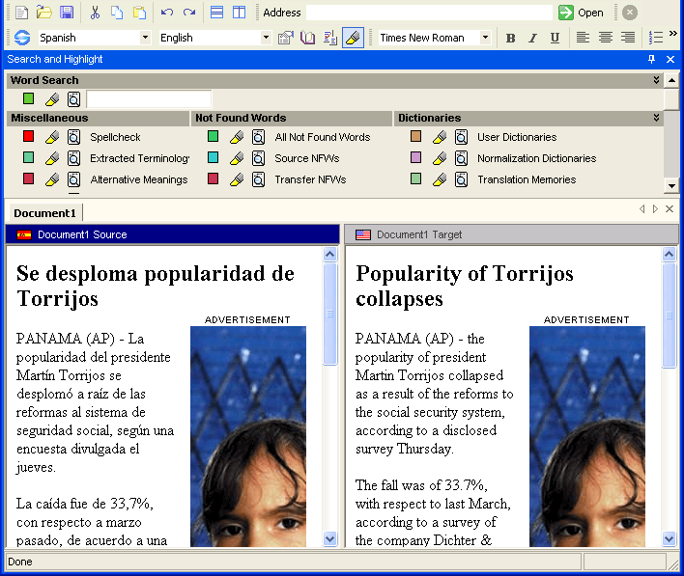Click the Spellcheck label
684x576 pixels.
click(115, 137)
